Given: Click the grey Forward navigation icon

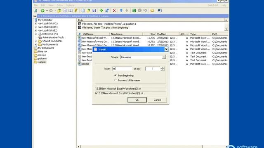Looking at the screenshot, I should pos(51,11).
